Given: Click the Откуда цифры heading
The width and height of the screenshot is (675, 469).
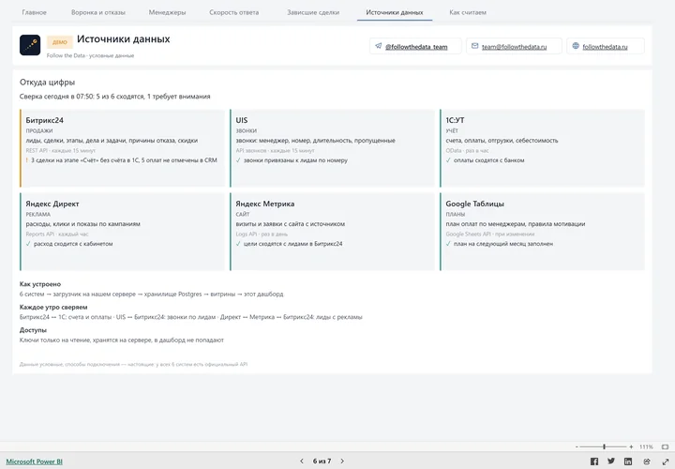Looking at the screenshot, I should (x=48, y=83).
